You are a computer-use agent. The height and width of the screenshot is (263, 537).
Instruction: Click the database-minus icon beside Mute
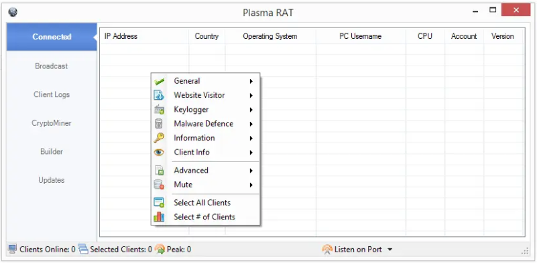point(159,185)
